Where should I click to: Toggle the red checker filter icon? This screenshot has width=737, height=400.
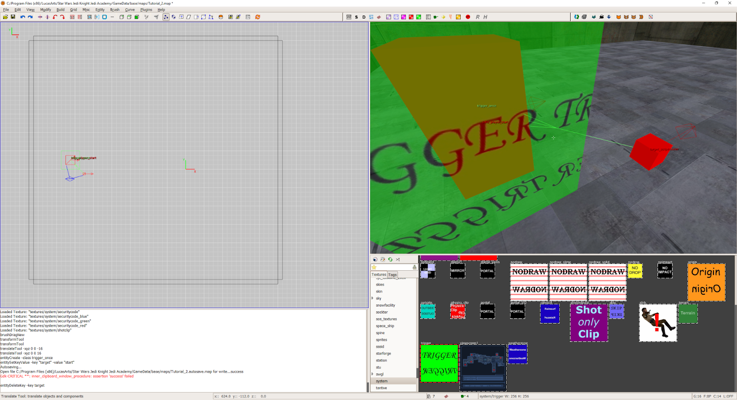[x=411, y=17]
